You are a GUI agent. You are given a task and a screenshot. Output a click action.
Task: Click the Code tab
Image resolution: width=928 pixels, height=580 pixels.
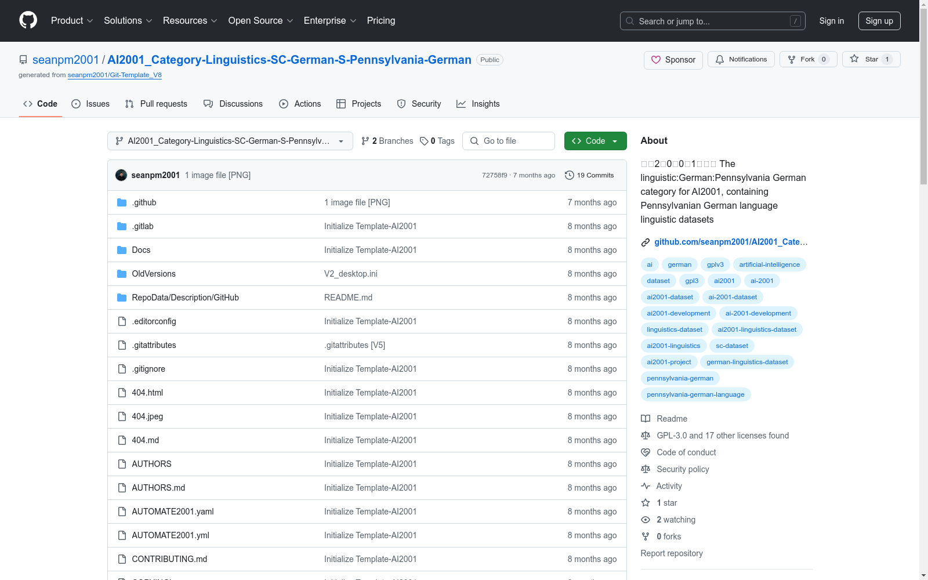(x=41, y=104)
